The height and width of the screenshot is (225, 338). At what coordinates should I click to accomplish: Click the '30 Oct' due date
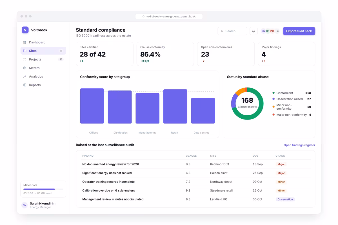(257, 199)
